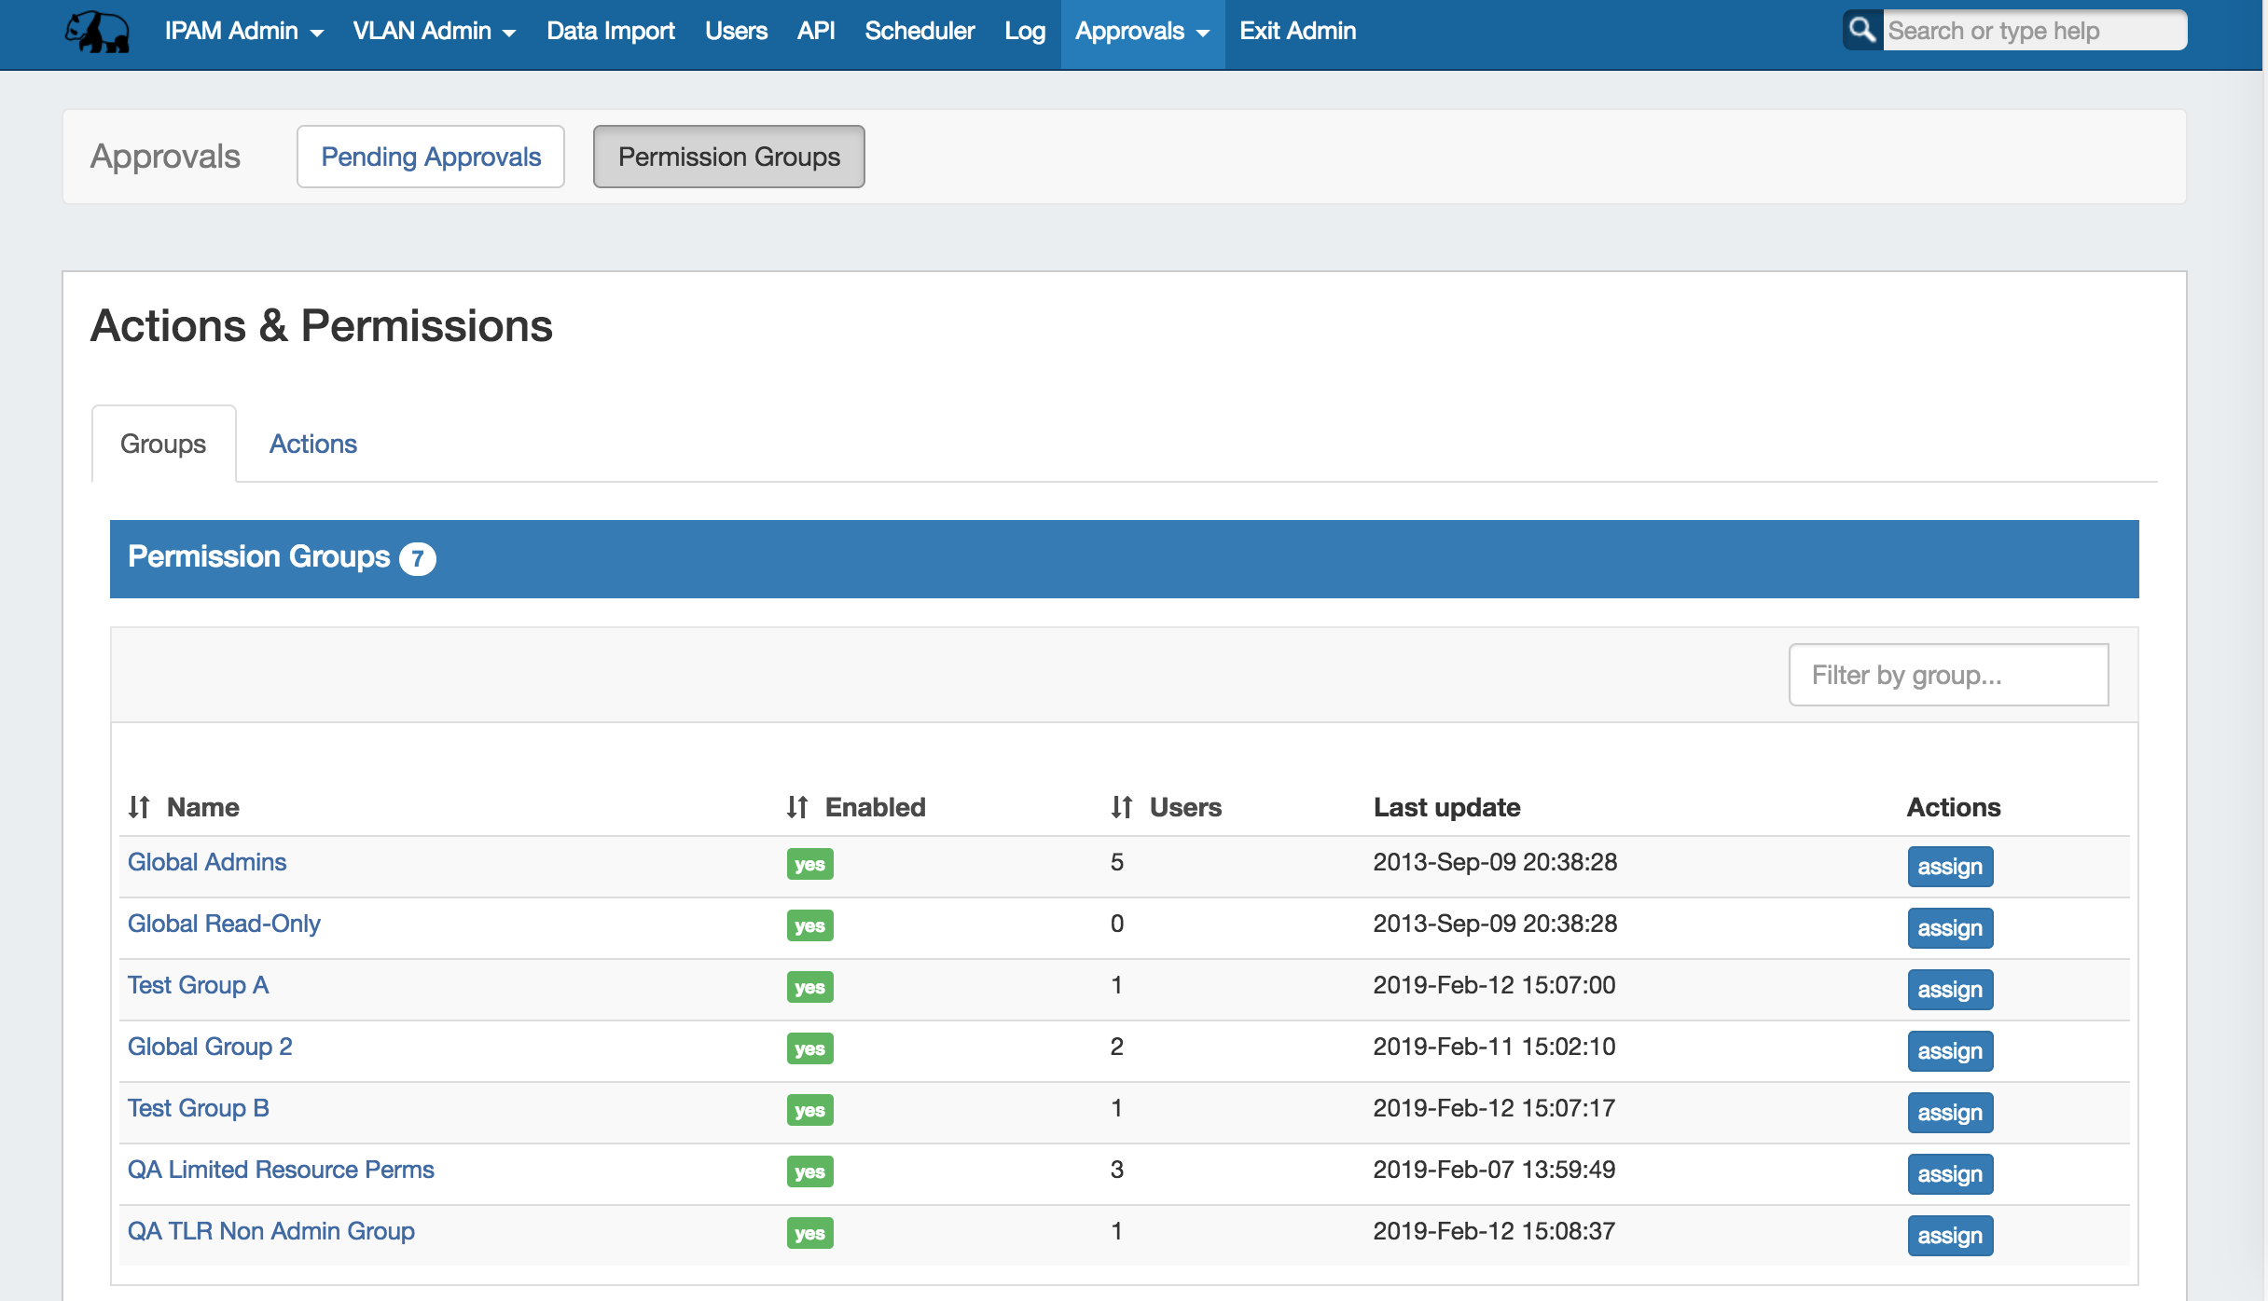Click the elephant logo in navbar
This screenshot has width=2268, height=1301.
pos(97,32)
